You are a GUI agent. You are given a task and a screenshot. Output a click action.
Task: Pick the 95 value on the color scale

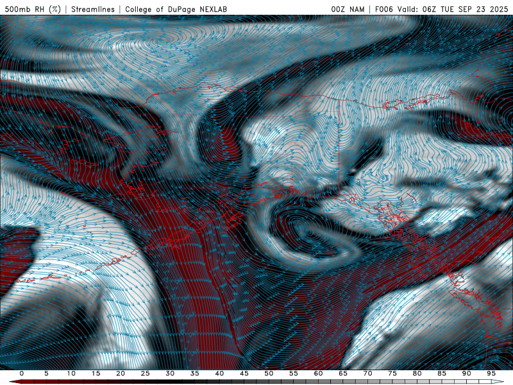[x=491, y=373]
